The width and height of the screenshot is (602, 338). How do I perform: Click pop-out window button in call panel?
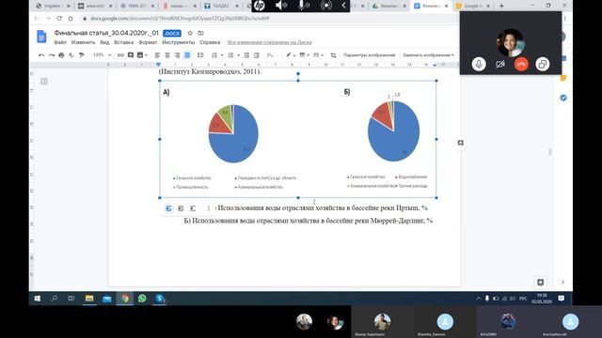point(542,64)
